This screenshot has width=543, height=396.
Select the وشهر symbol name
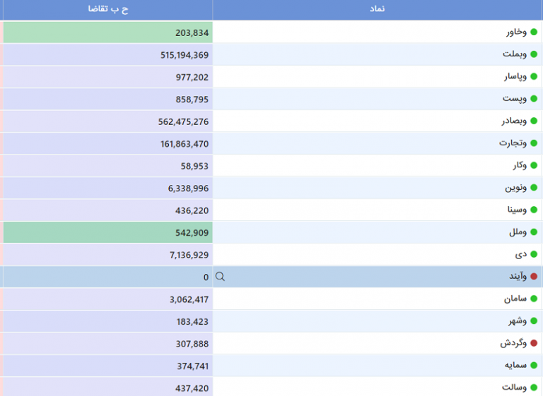518,321
